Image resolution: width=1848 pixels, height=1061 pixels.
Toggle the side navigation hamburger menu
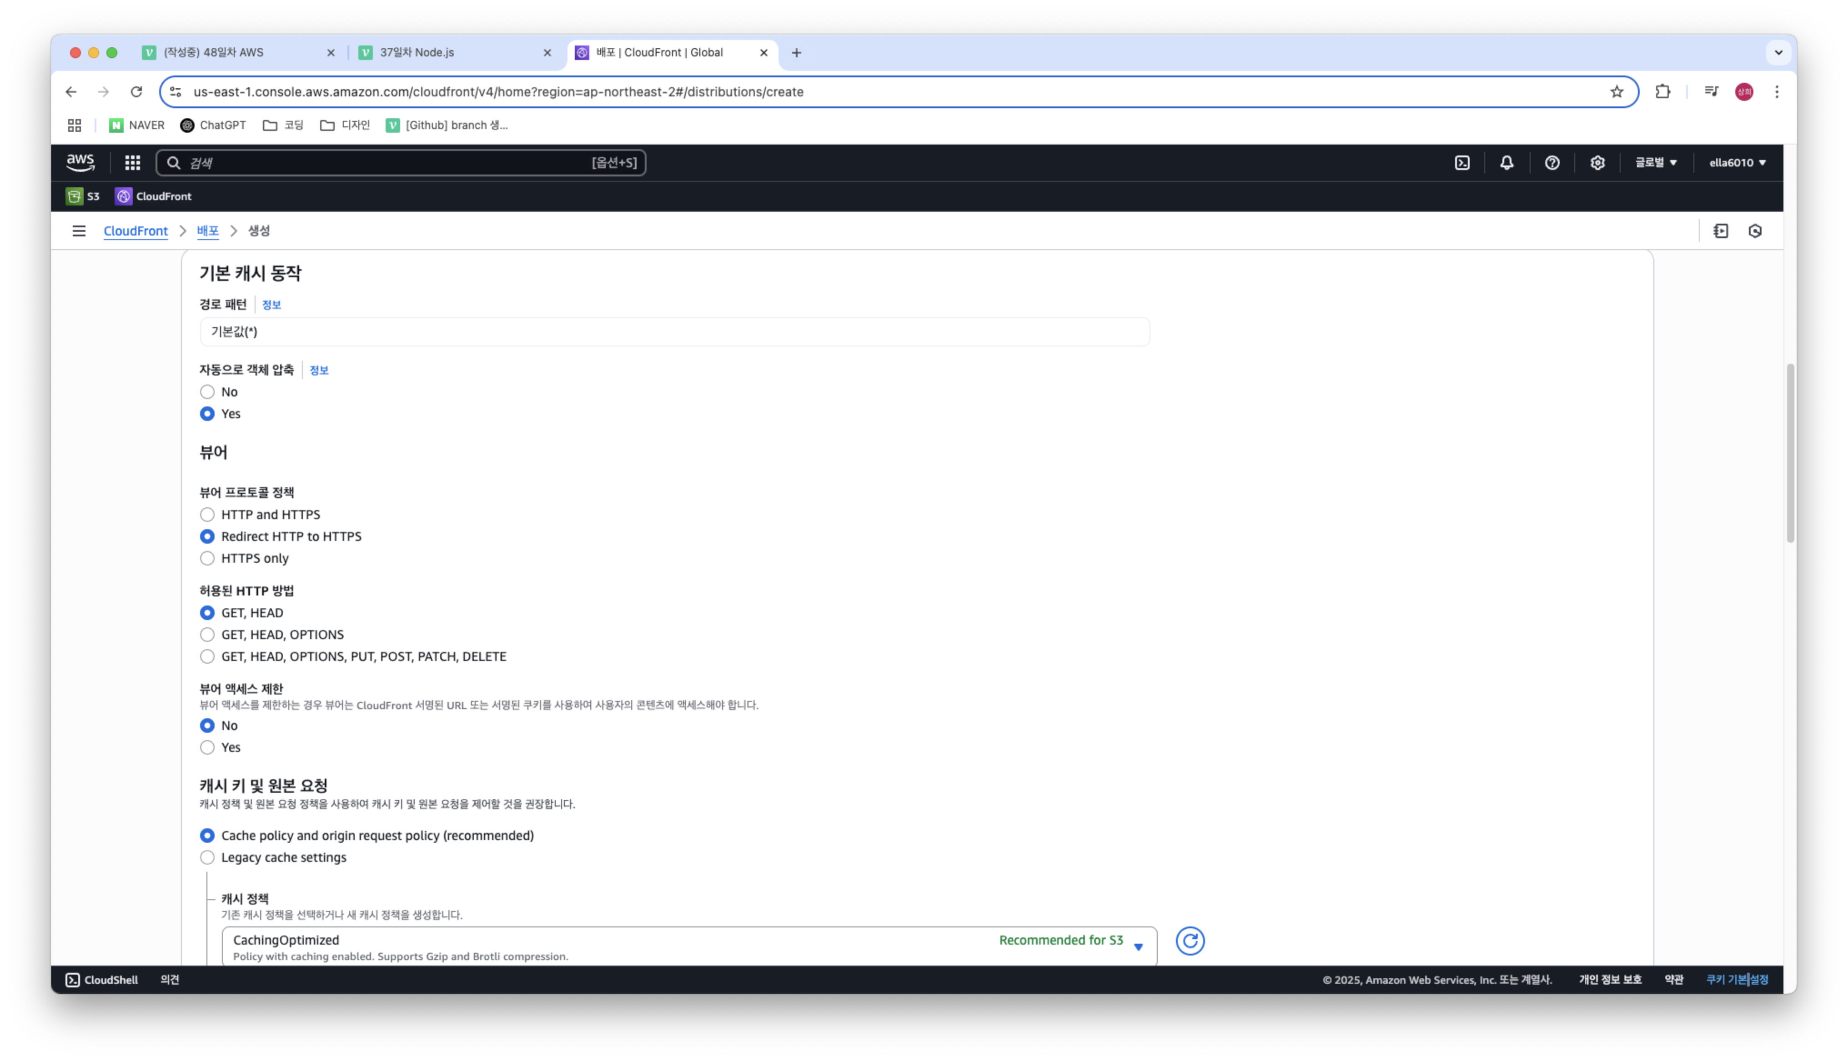click(79, 231)
